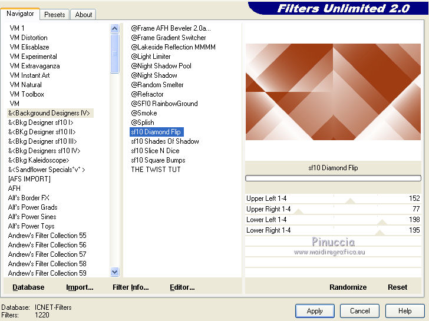Click the category list scroll-down arrow
429x321 pixels.
click(115, 272)
